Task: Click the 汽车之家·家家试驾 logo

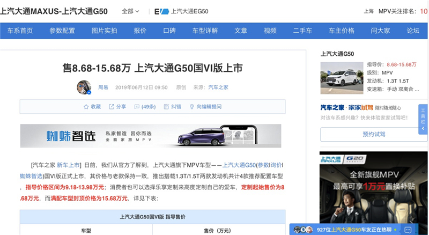Action: coord(346,108)
